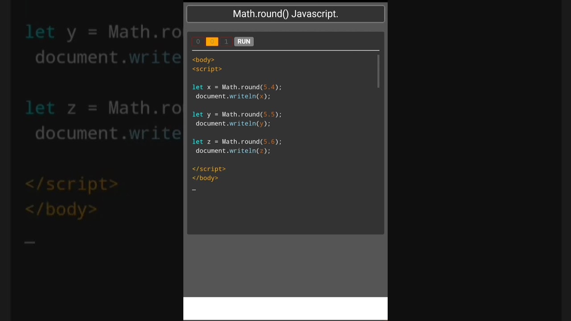Click the line 'document.writeln(z);'
Image resolution: width=571 pixels, height=321 pixels.
[233, 151]
